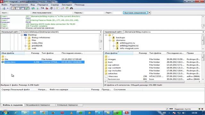Image resolution: width=205 pixels, height=115 pixels.
Task: Open remote file search binoculars icon
Action: click(x=71, y=8)
